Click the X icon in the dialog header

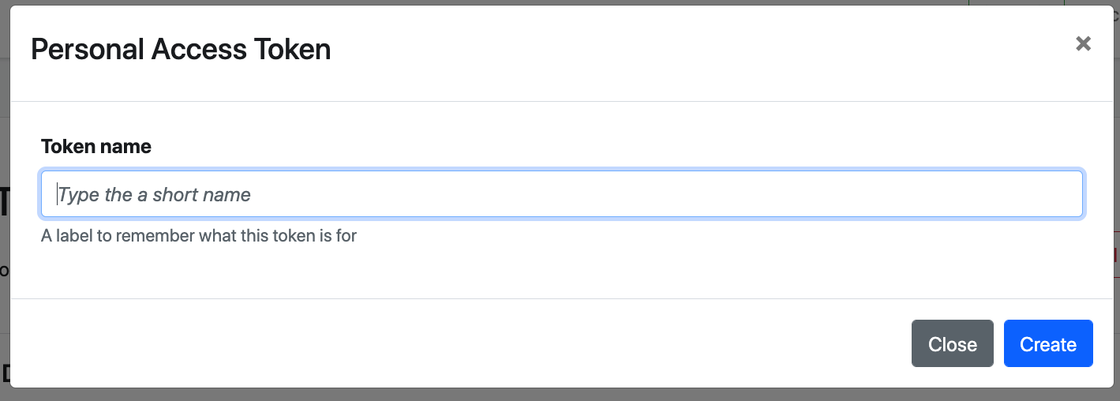pyautogui.click(x=1083, y=44)
